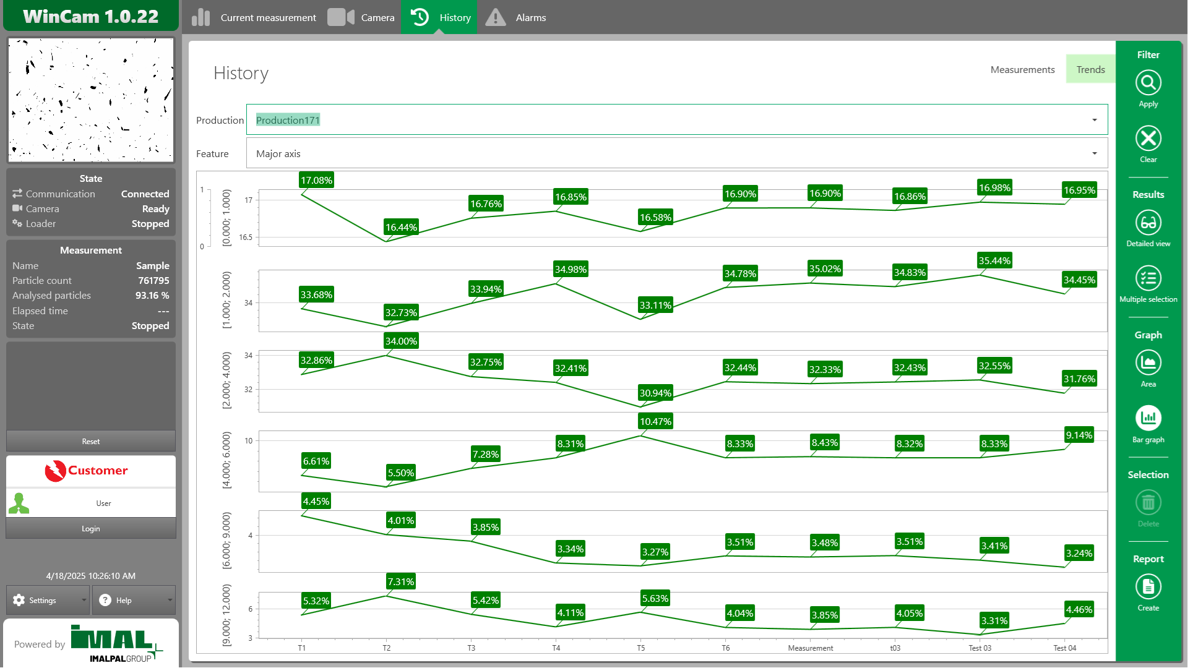
Task: Click the Clear filter X icon
Action: 1148,139
